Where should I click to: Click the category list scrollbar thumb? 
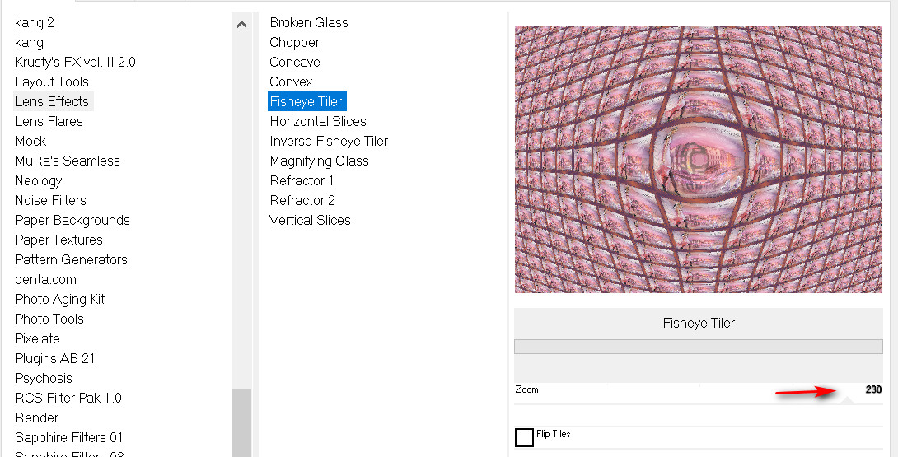241,422
